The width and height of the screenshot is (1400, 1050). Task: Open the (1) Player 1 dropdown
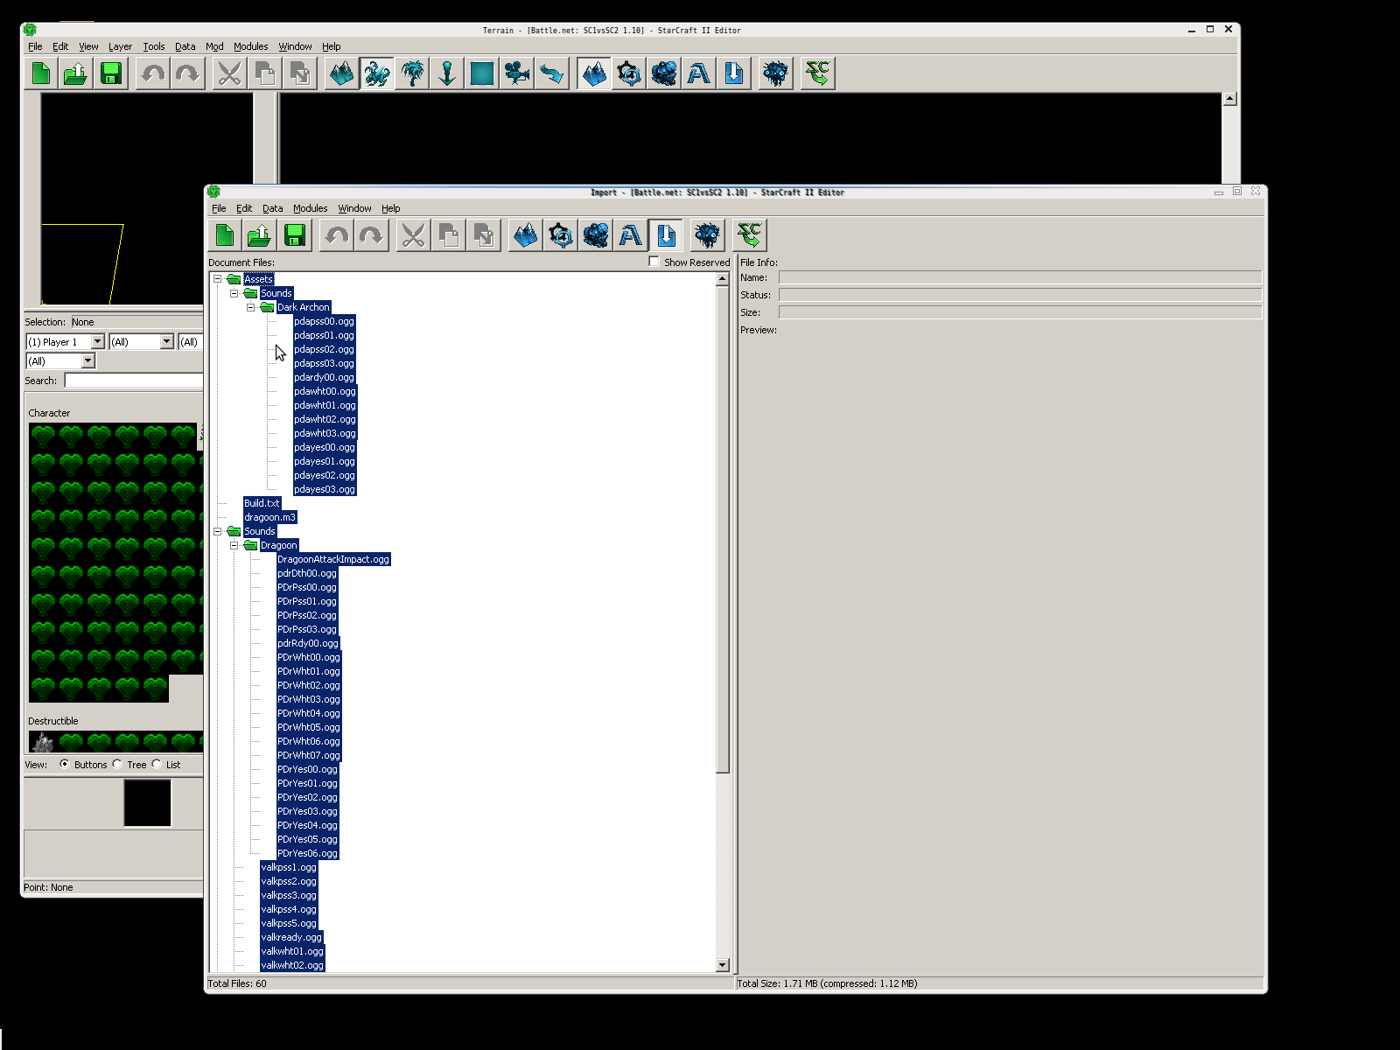(97, 342)
